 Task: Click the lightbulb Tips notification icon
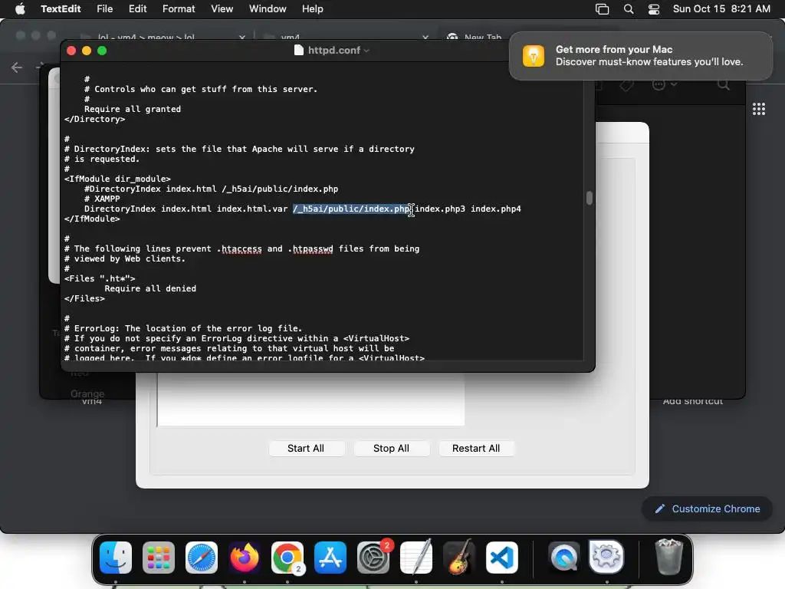(x=534, y=55)
